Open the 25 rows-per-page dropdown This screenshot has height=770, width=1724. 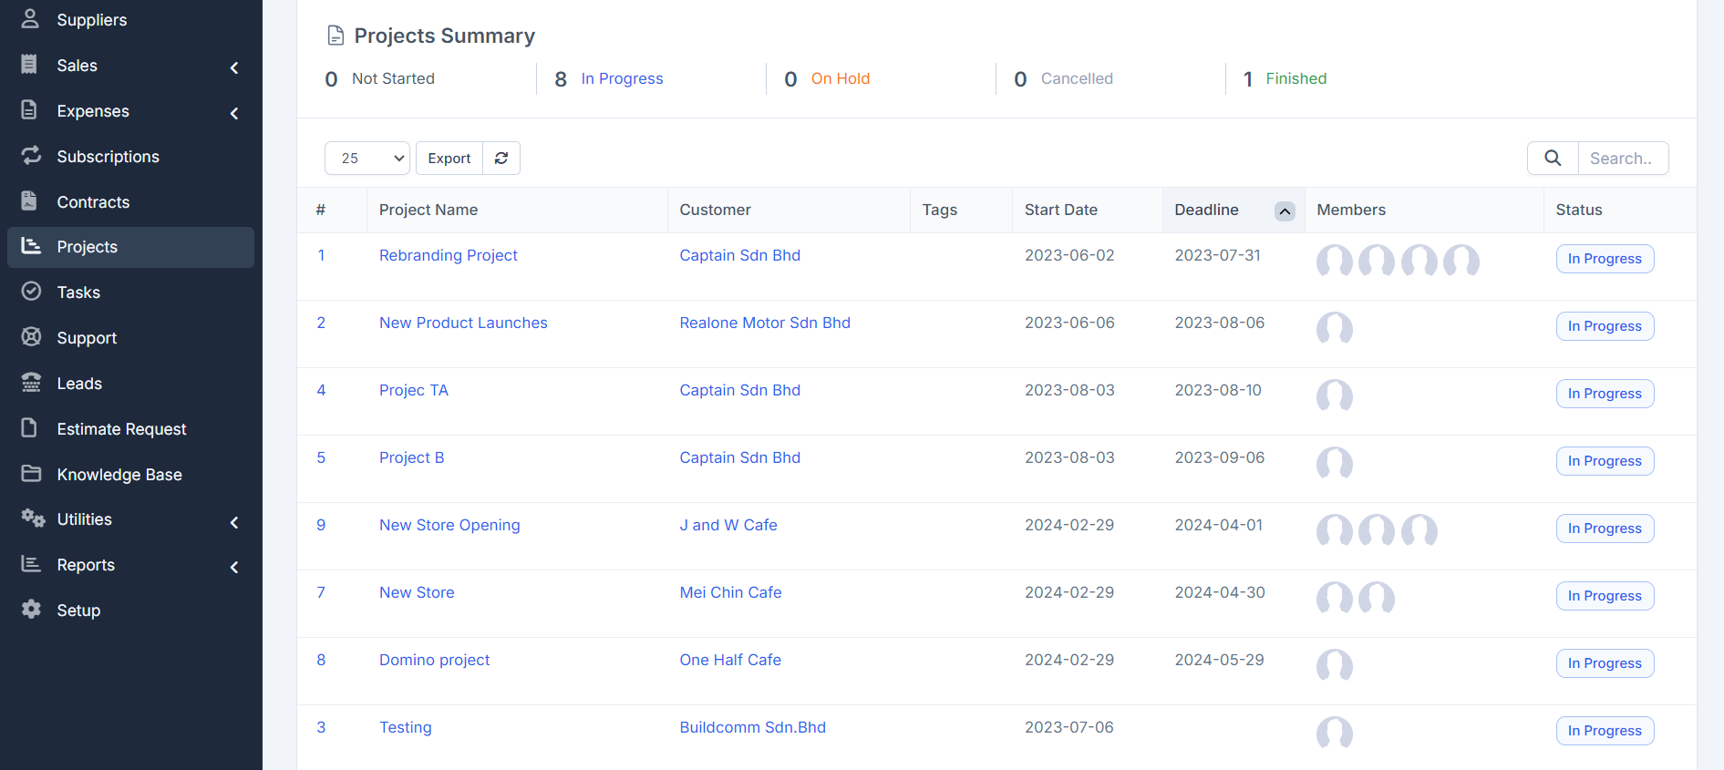[x=367, y=159]
